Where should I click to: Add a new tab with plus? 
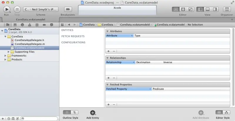(232, 20)
